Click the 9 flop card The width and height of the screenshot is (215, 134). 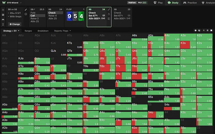tap(69, 16)
